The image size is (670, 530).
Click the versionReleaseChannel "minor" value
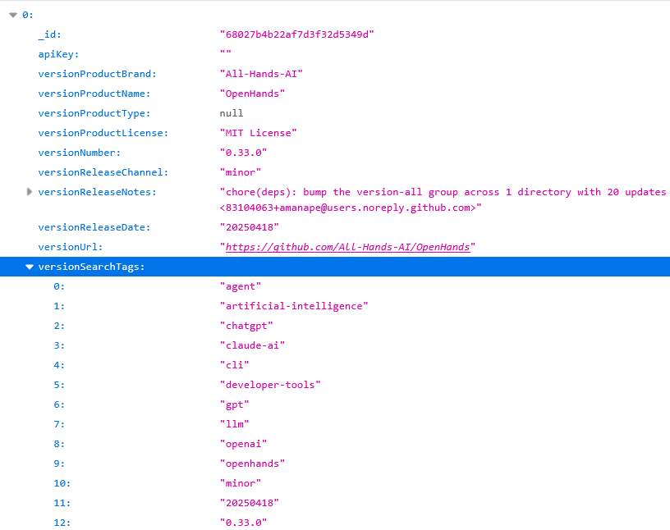pyautogui.click(x=240, y=172)
